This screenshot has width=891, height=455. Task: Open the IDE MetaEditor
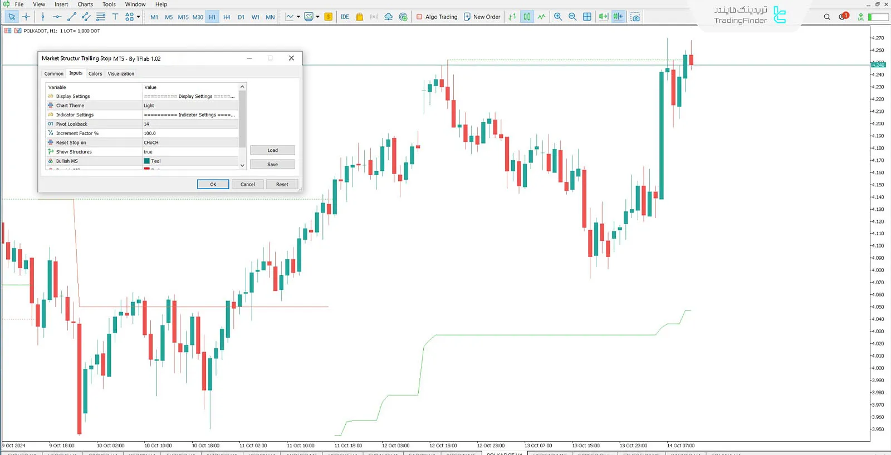coord(345,17)
